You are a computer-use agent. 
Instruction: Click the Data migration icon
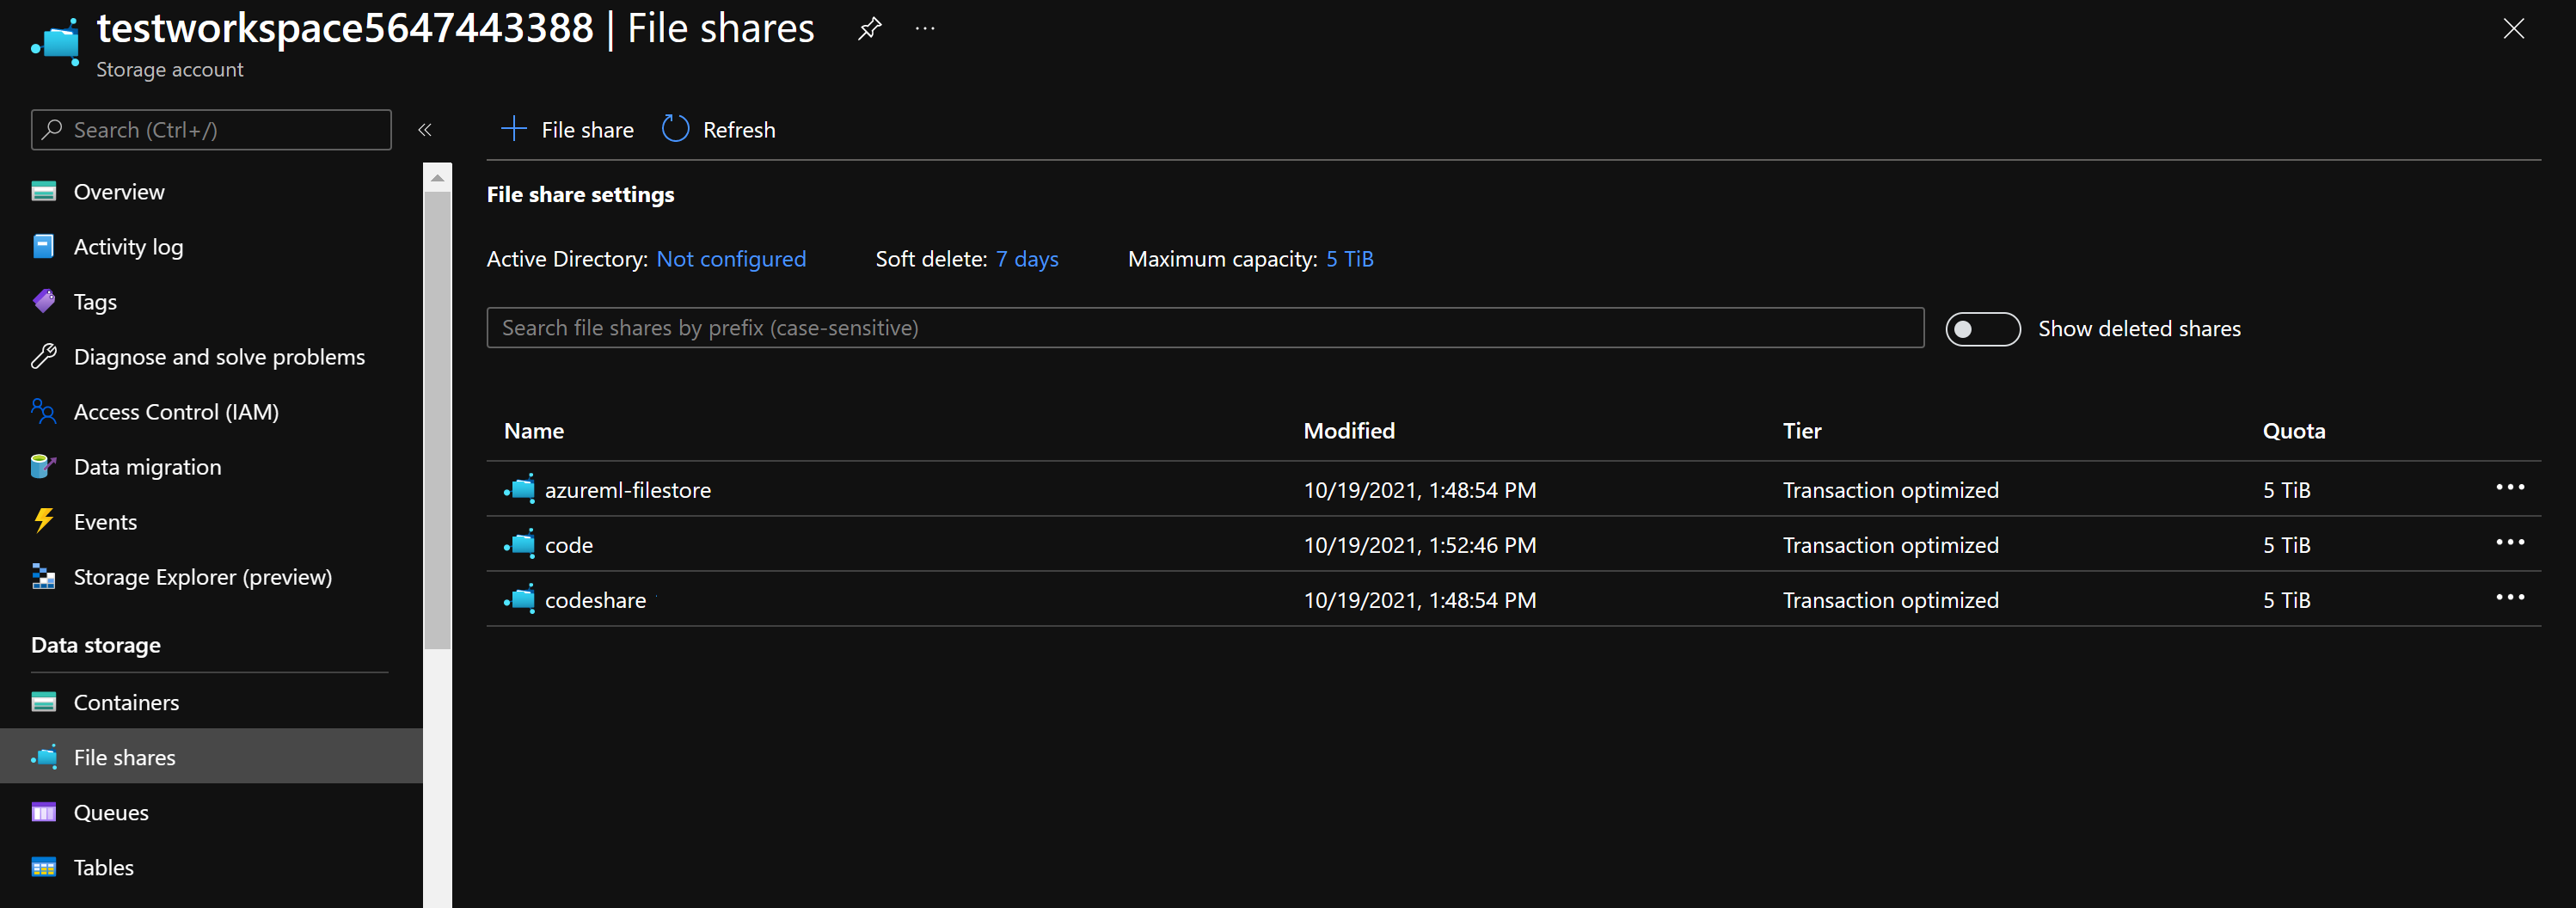(44, 467)
